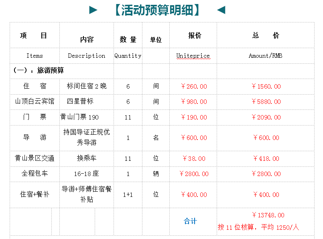Click the 住宿 item cell
Image resolution: width=323 pixels, height=239 pixels.
point(35,86)
